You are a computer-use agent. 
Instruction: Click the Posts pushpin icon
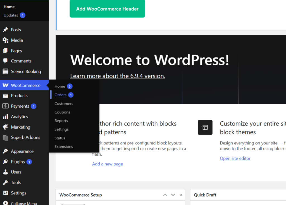6,30
